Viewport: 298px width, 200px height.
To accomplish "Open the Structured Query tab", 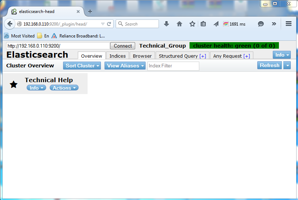I will click(182, 56).
